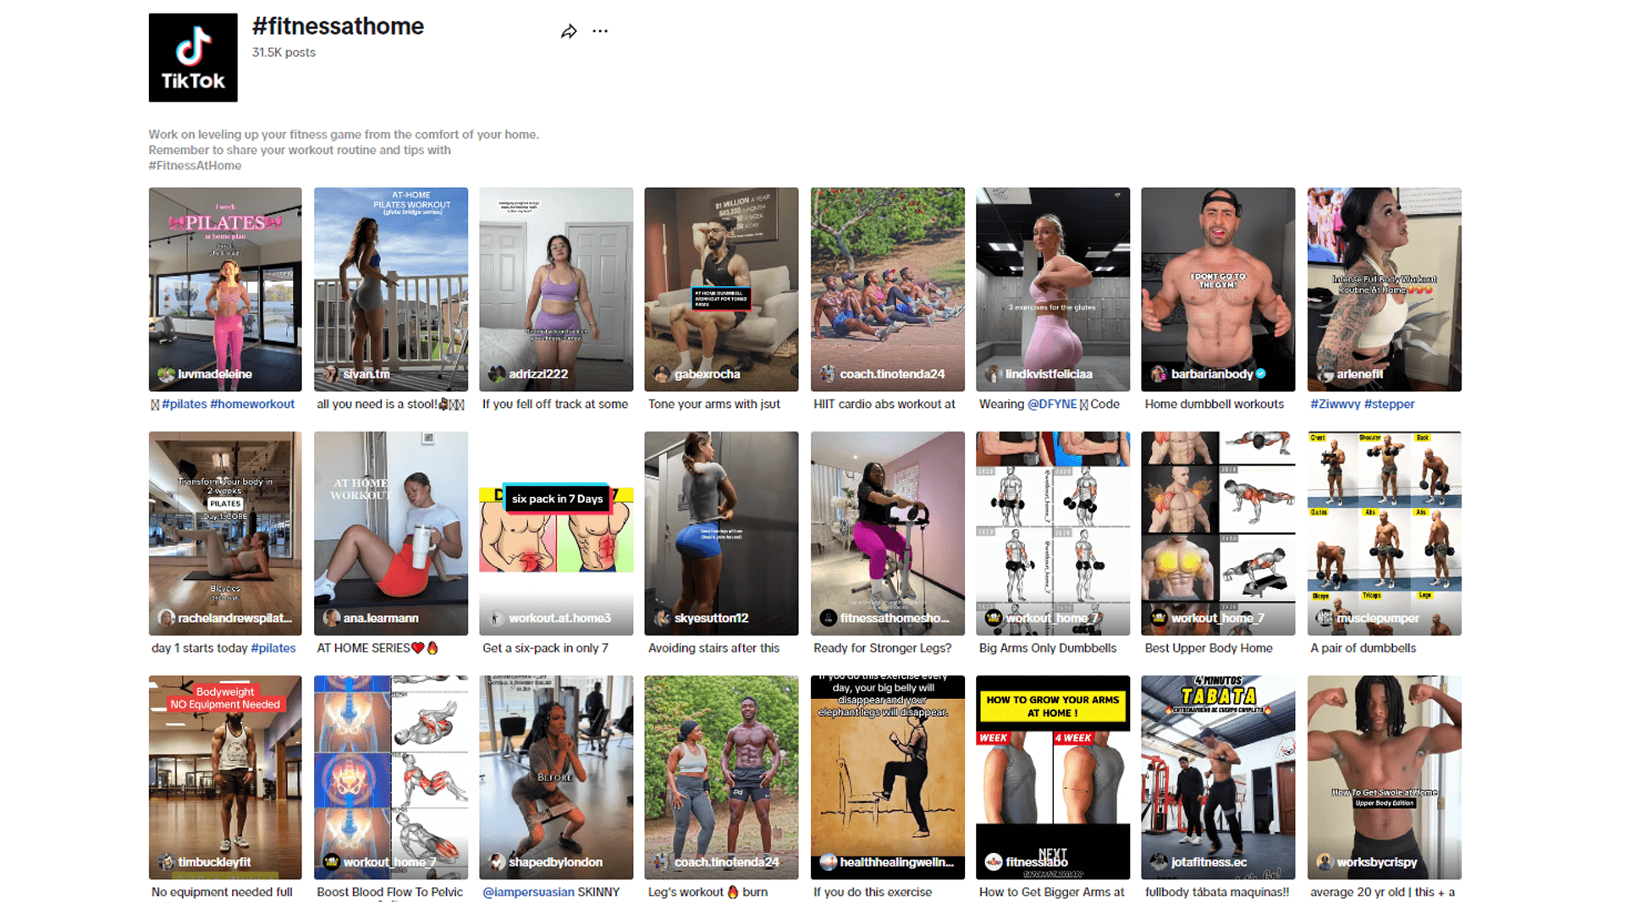
Task: Play the TABATA 4 minutos video thumbnail
Action: pyautogui.click(x=1218, y=777)
